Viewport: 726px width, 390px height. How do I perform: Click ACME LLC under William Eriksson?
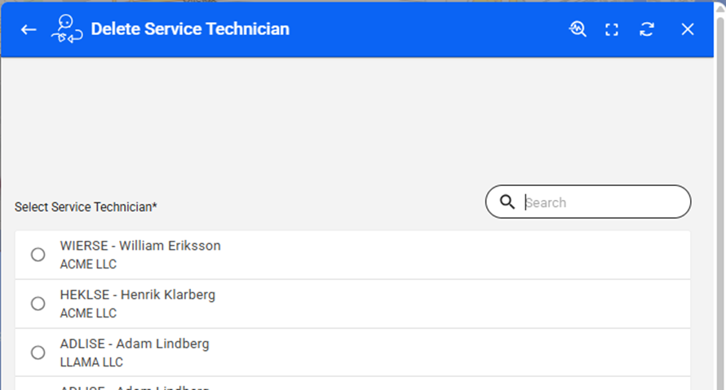point(88,264)
